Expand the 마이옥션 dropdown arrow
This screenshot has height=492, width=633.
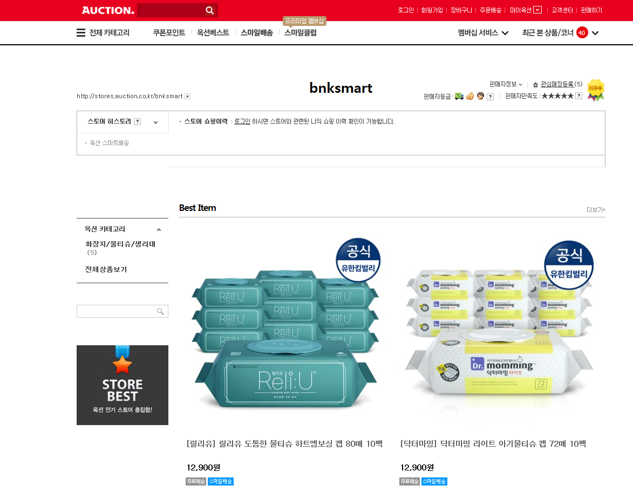[x=537, y=10]
